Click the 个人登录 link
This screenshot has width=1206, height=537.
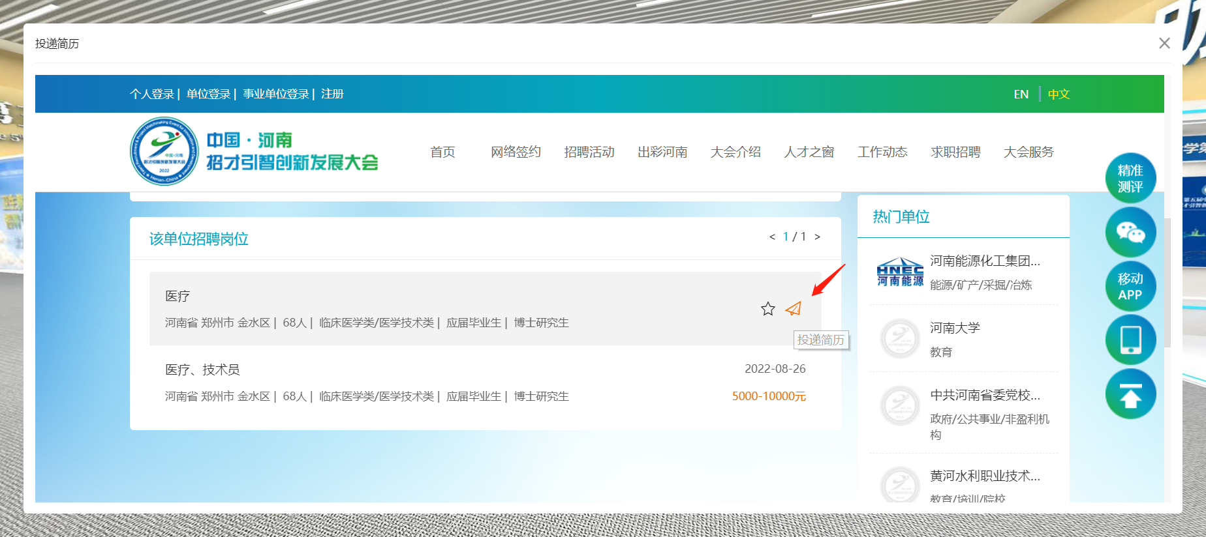tap(151, 94)
